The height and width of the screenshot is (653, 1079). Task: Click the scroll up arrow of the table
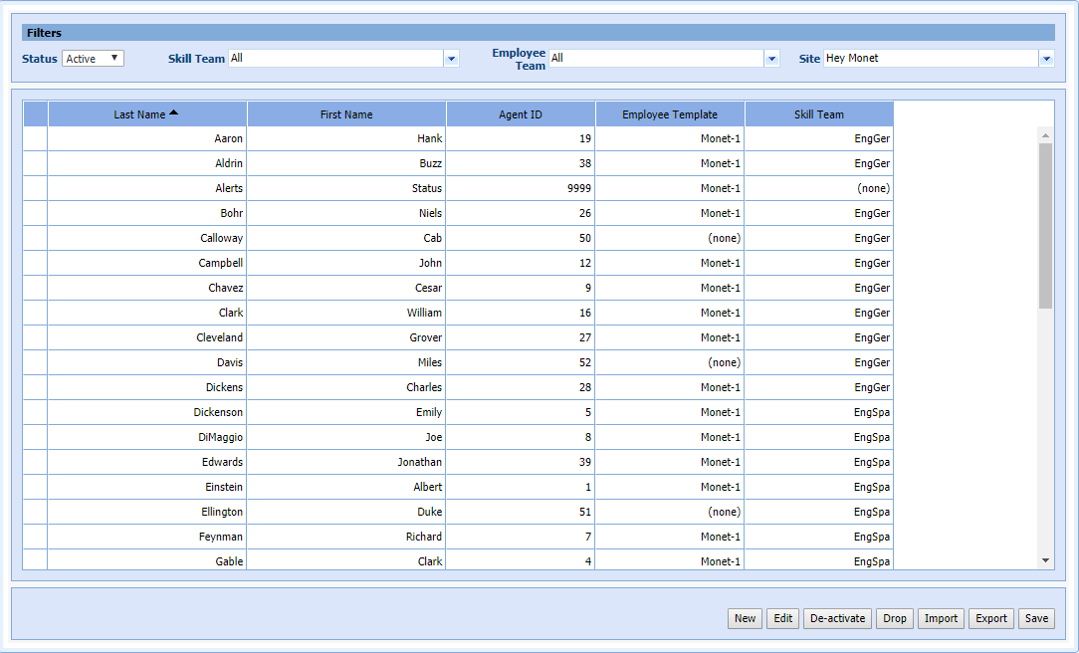pyautogui.click(x=1045, y=134)
